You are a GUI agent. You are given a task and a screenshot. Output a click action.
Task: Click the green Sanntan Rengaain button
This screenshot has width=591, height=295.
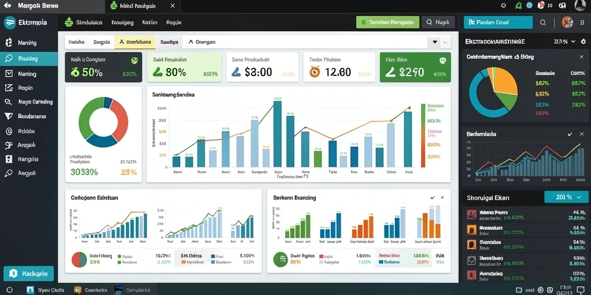(387, 22)
